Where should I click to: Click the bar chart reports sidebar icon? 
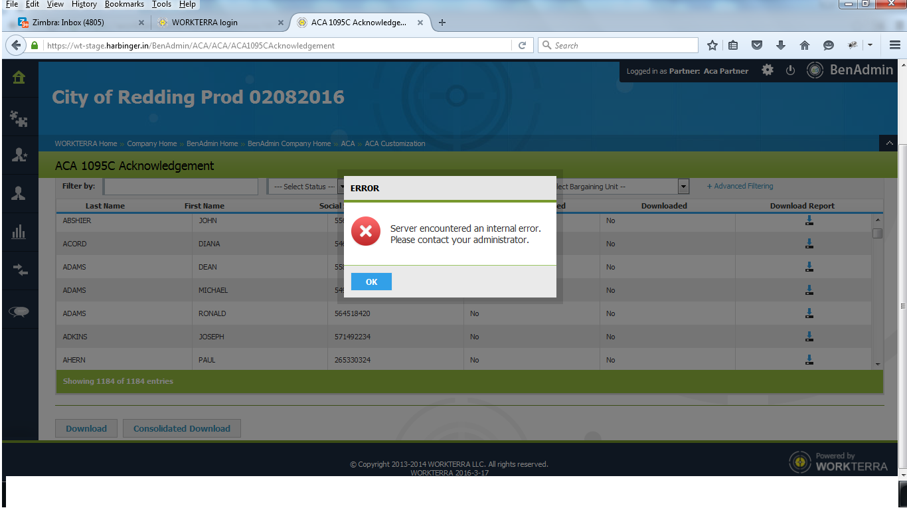(x=19, y=232)
